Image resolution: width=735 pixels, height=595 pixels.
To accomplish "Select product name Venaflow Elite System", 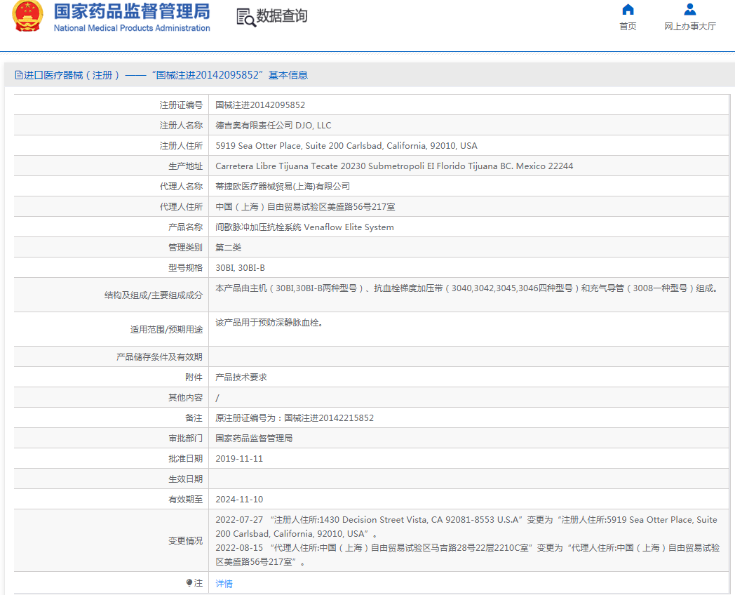I will click(x=304, y=227).
